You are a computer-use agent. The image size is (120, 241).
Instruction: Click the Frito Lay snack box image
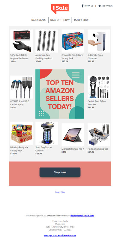coord(21,133)
